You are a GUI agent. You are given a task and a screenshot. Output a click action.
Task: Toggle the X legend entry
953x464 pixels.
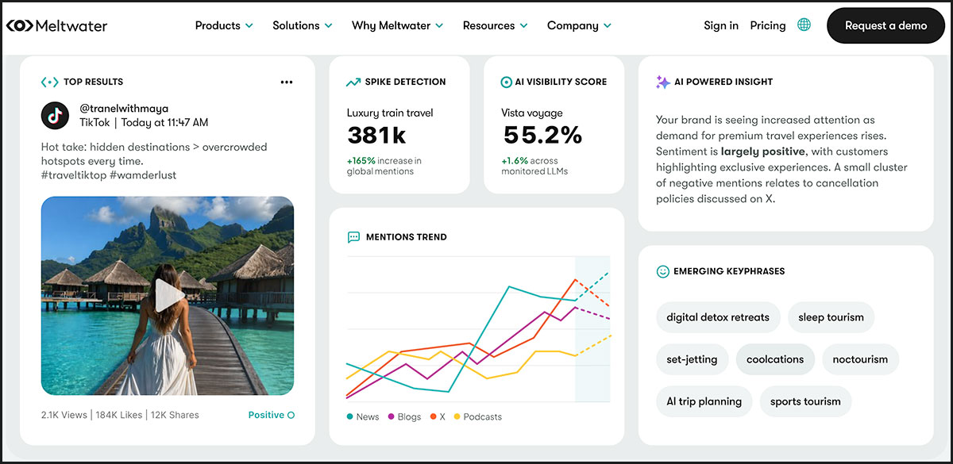438,416
